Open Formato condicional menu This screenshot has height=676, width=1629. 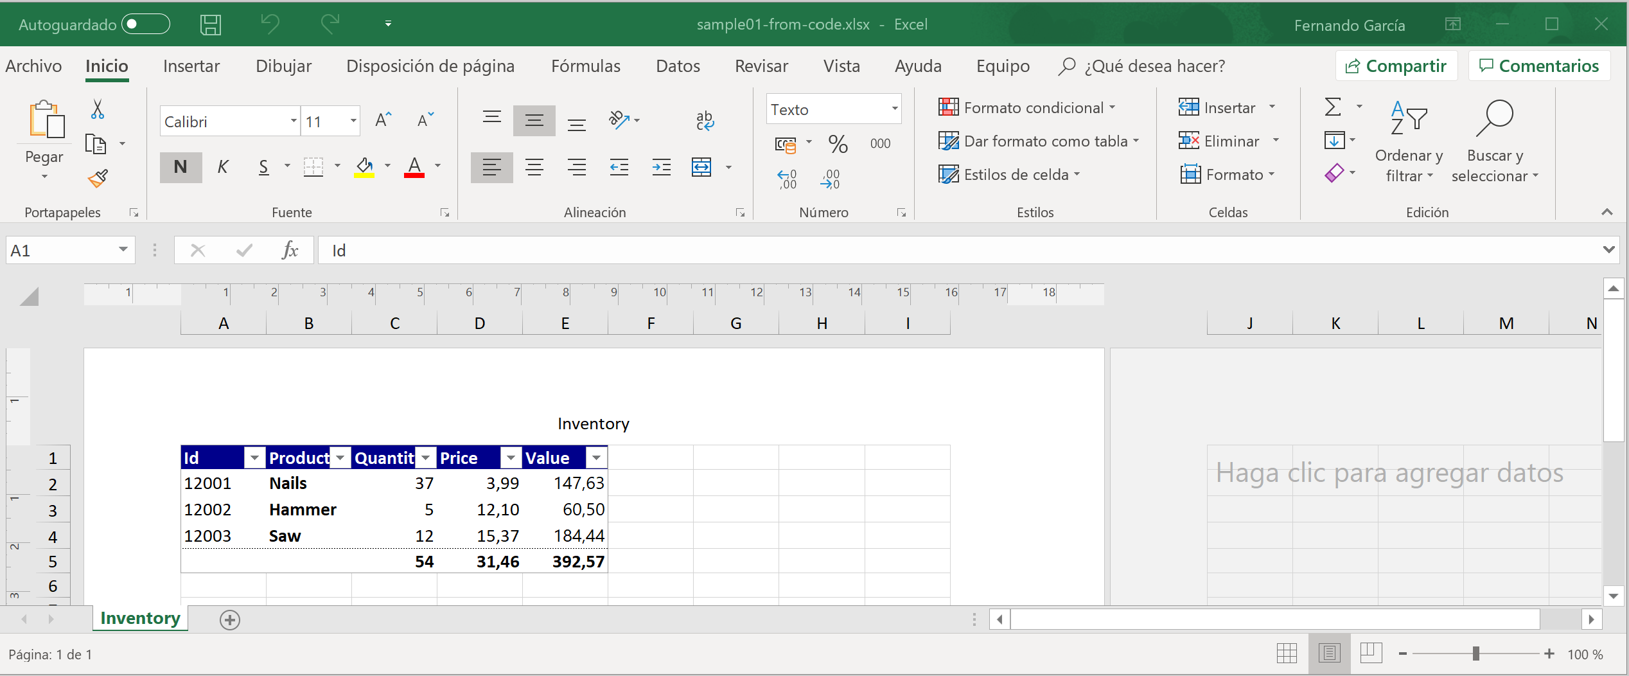1027,107
